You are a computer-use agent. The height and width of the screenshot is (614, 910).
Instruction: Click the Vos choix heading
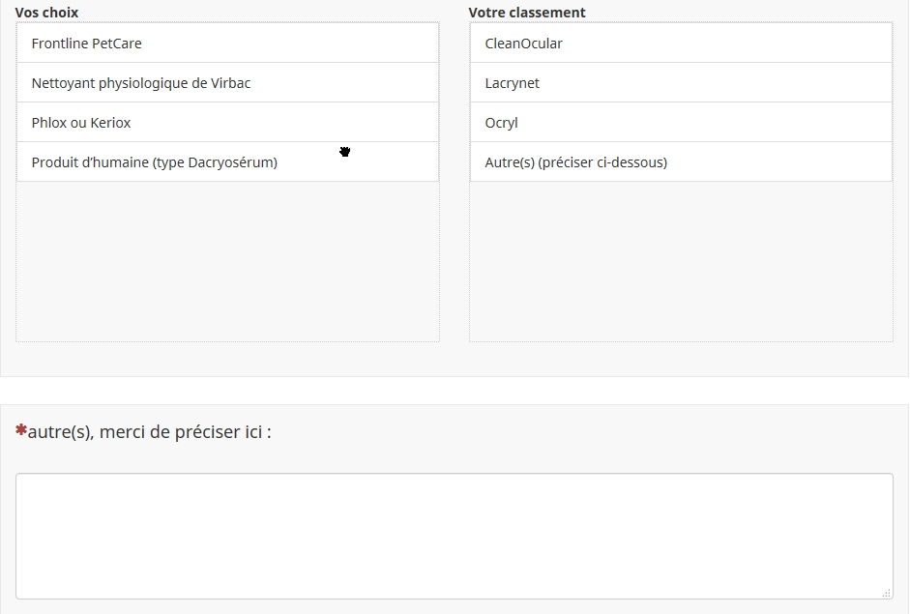pyautogui.click(x=46, y=13)
